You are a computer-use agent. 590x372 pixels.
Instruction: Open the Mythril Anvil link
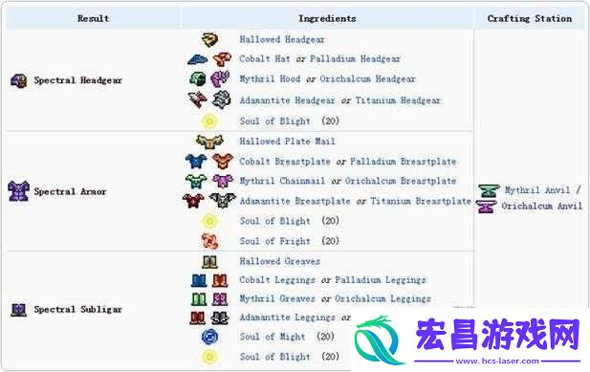(x=537, y=190)
